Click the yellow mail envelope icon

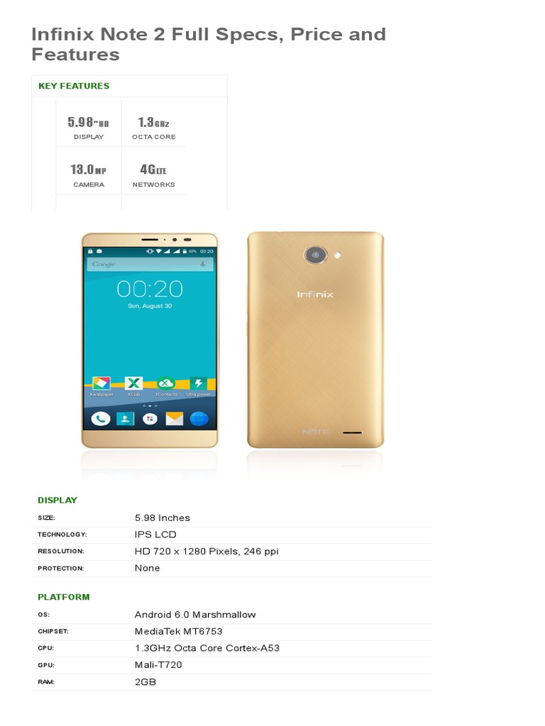click(175, 419)
